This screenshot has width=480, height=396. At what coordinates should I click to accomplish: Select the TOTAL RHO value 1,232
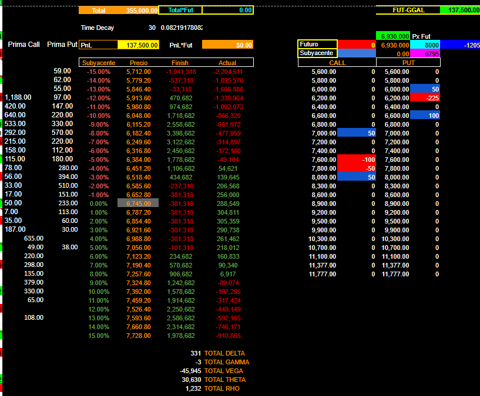point(193,388)
